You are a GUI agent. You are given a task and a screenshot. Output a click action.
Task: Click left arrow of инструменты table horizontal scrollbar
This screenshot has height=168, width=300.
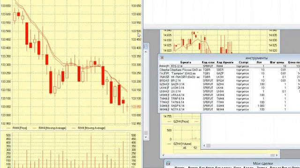pos(204,146)
